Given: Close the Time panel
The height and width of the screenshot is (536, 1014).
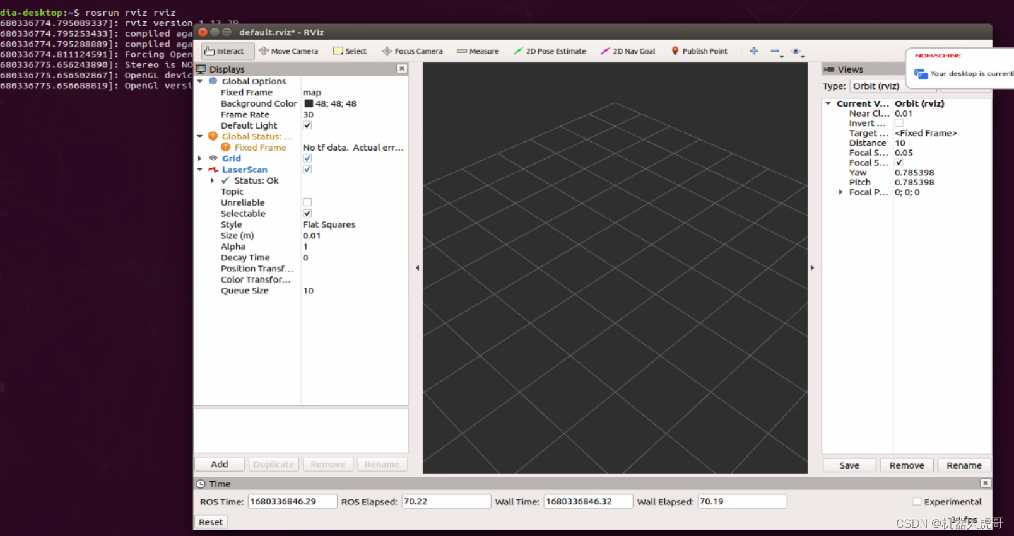Looking at the screenshot, I should [x=985, y=483].
